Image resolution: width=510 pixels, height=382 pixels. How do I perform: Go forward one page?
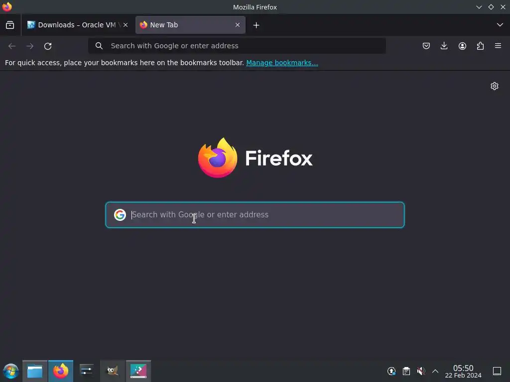[30, 46]
